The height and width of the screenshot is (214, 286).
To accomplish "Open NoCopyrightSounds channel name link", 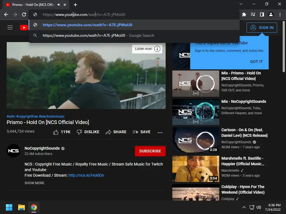I will 42,148.
